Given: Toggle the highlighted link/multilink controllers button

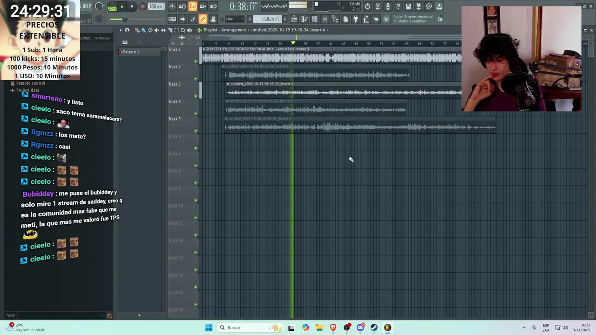Looking at the screenshot, I should 203,19.
